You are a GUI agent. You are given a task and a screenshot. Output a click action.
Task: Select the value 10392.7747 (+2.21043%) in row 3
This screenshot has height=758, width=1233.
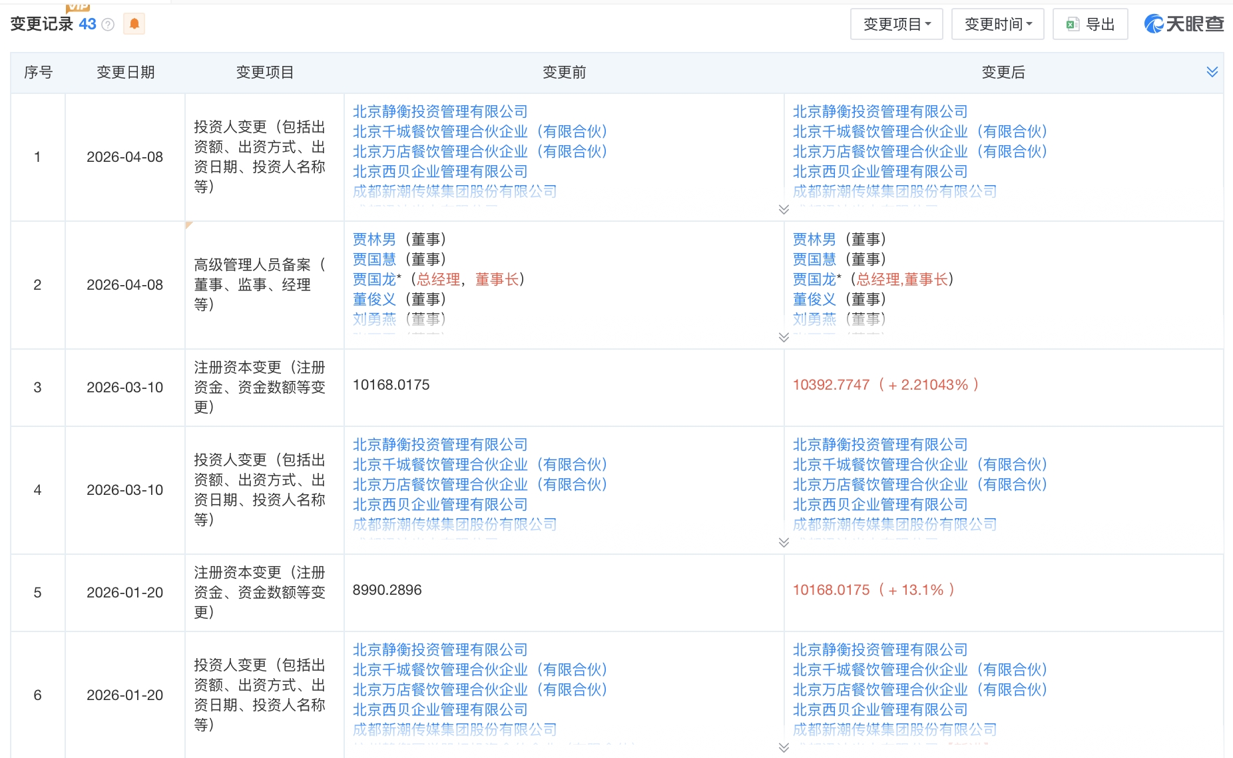(x=886, y=384)
